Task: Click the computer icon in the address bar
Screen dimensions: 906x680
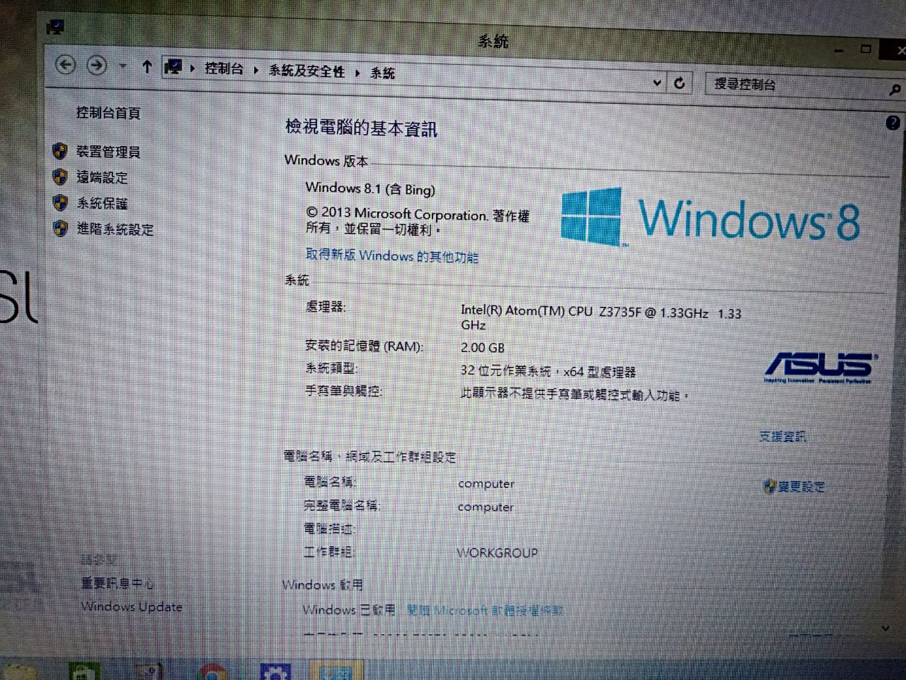Action: tap(173, 67)
